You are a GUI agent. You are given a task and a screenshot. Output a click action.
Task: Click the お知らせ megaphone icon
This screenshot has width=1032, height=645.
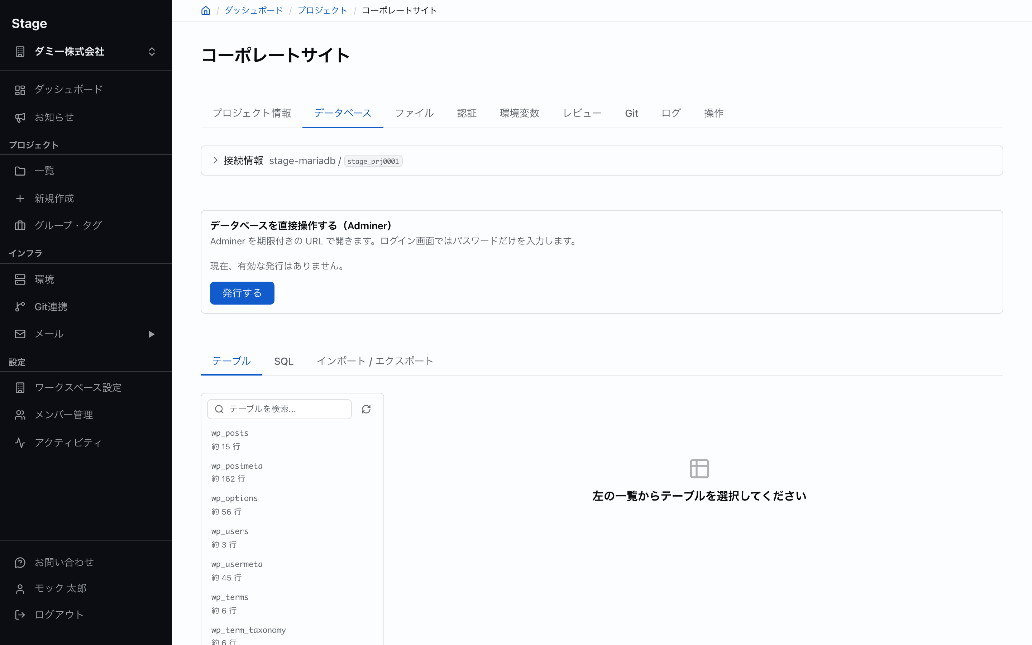(x=20, y=118)
